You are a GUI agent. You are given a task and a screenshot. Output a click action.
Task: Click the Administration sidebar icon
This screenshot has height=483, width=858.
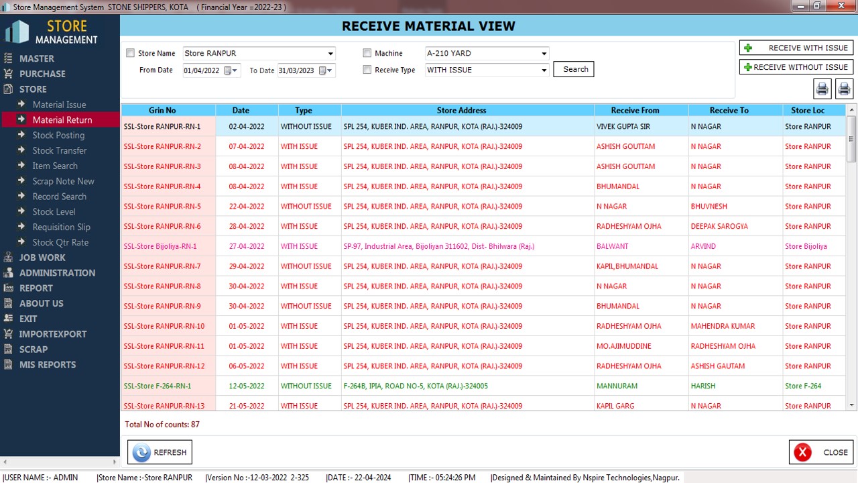point(8,273)
